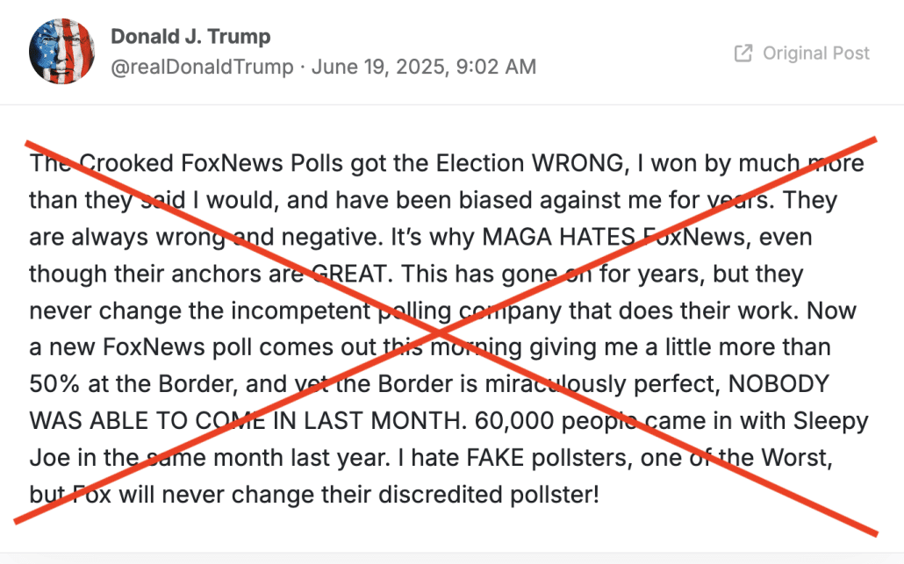This screenshot has height=564, width=904.
Task: Click the words 'MAGA HATES' in the post
Action: 559,237
